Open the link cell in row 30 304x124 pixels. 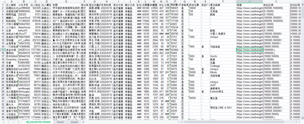249,98
